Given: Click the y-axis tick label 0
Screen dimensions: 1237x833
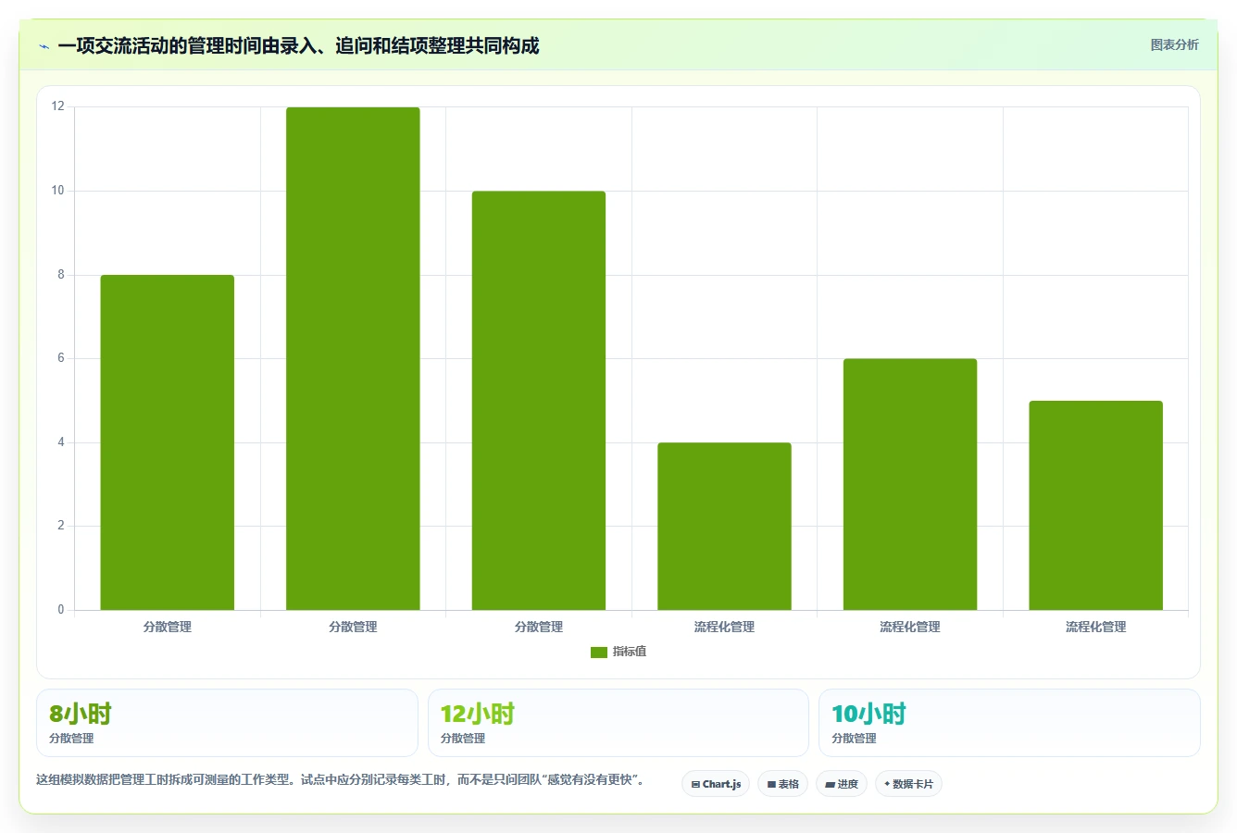Looking at the screenshot, I should click(x=61, y=609).
